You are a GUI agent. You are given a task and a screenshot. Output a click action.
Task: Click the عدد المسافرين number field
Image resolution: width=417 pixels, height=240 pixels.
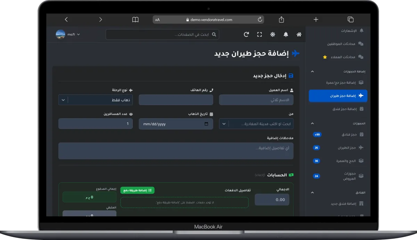click(96, 124)
